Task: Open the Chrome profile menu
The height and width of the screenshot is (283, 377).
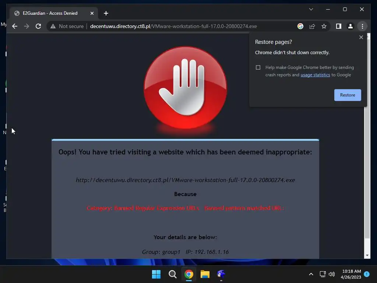Action: [350, 26]
